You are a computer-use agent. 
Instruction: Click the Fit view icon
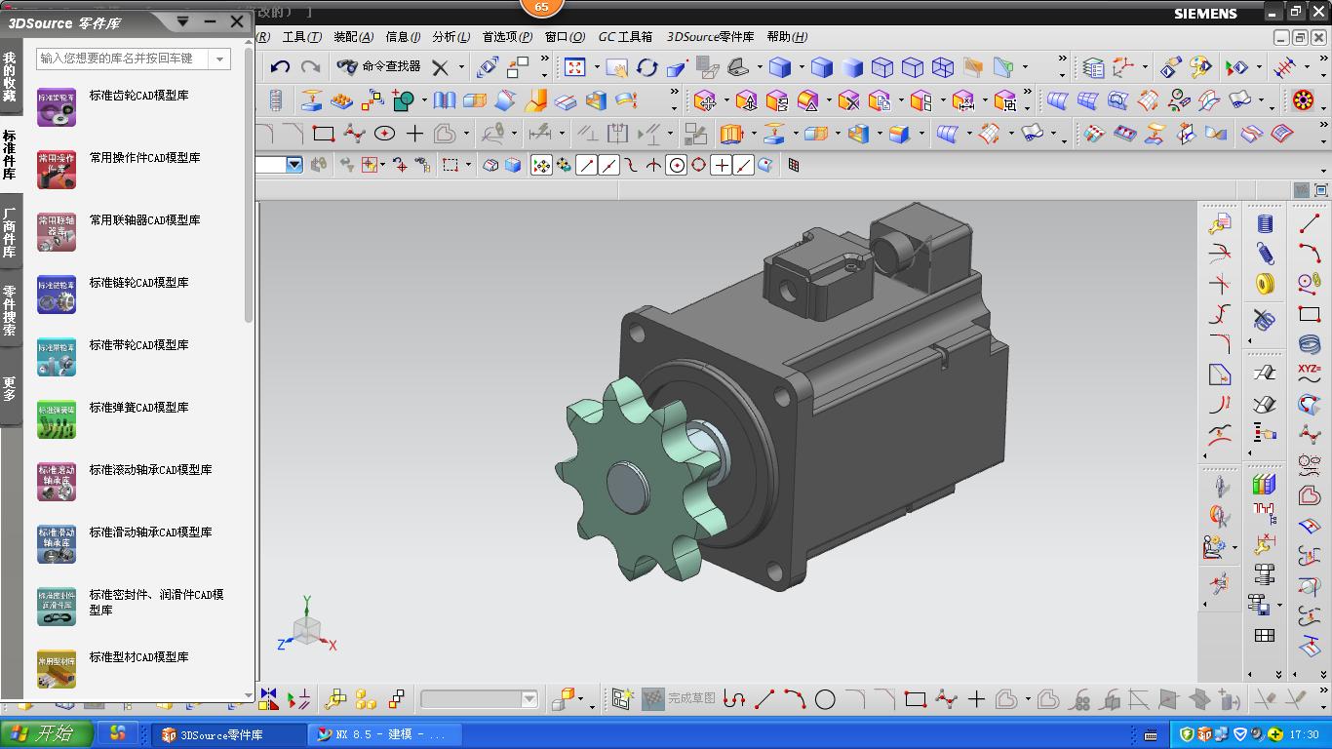point(574,67)
